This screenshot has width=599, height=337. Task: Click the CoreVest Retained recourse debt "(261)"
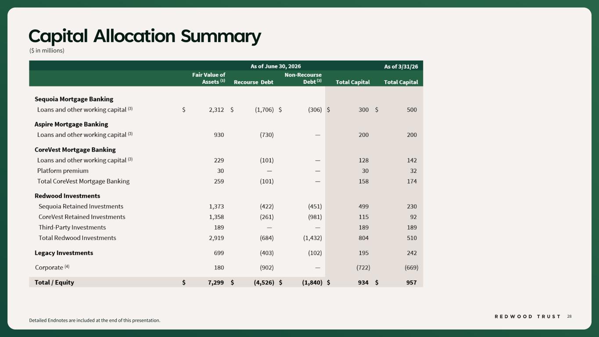[x=267, y=217]
